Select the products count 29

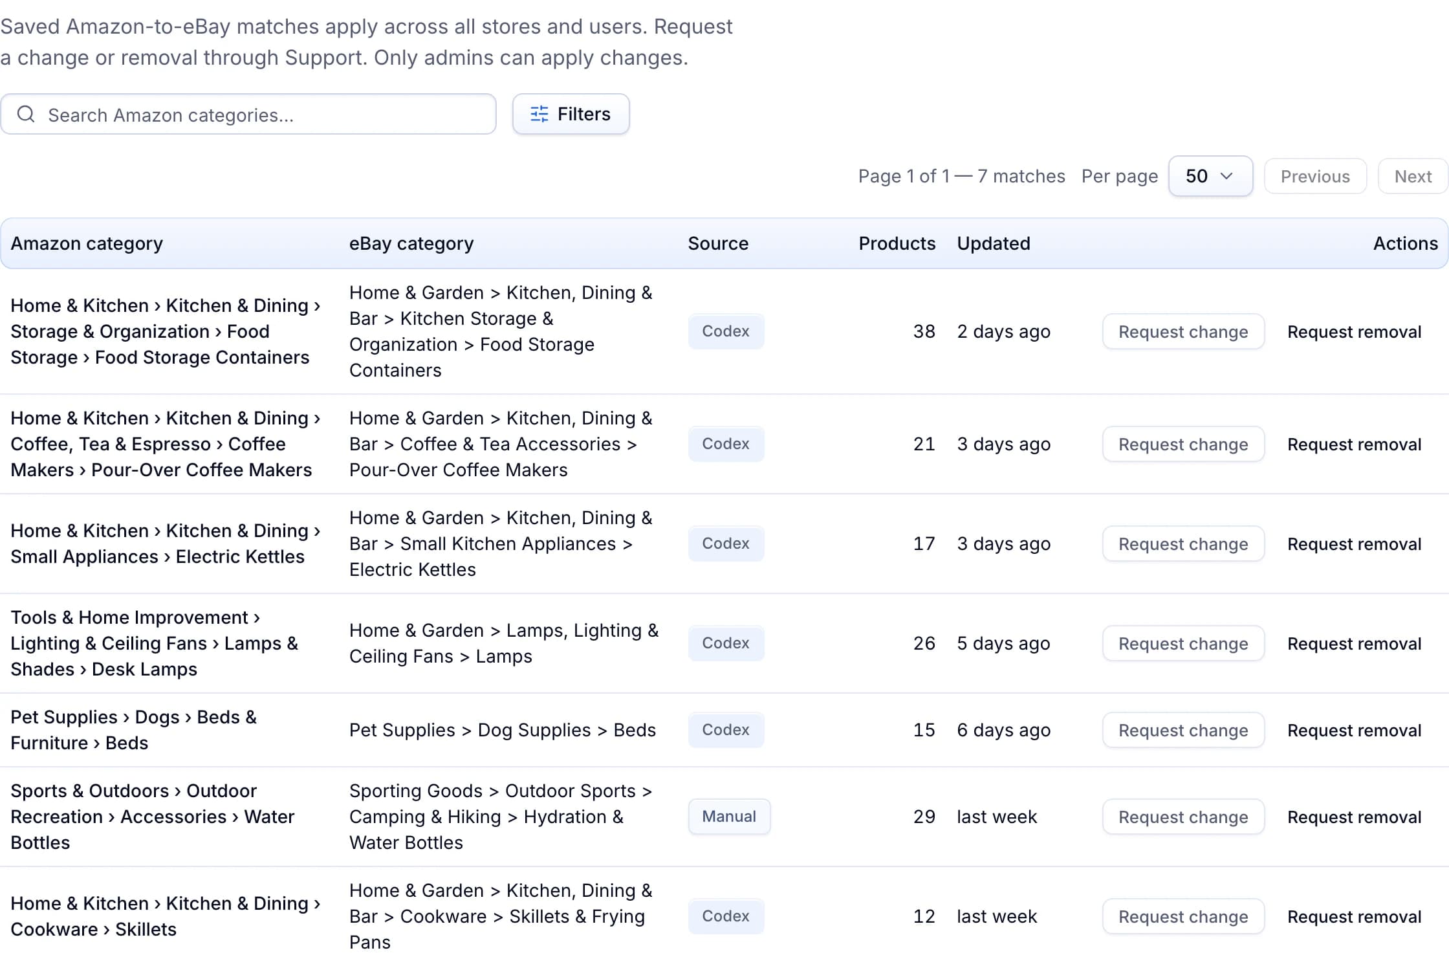[924, 817]
